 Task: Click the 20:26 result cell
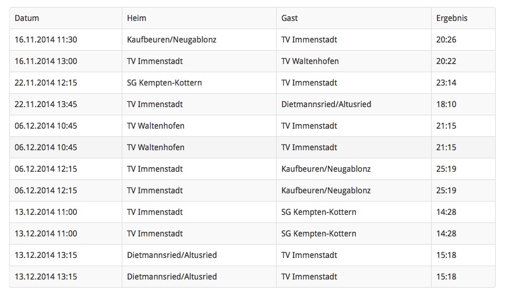click(463, 40)
